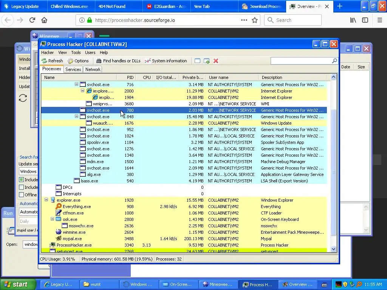Open the browser library icon
Screen dimensions: 387x290
(x=353, y=20)
